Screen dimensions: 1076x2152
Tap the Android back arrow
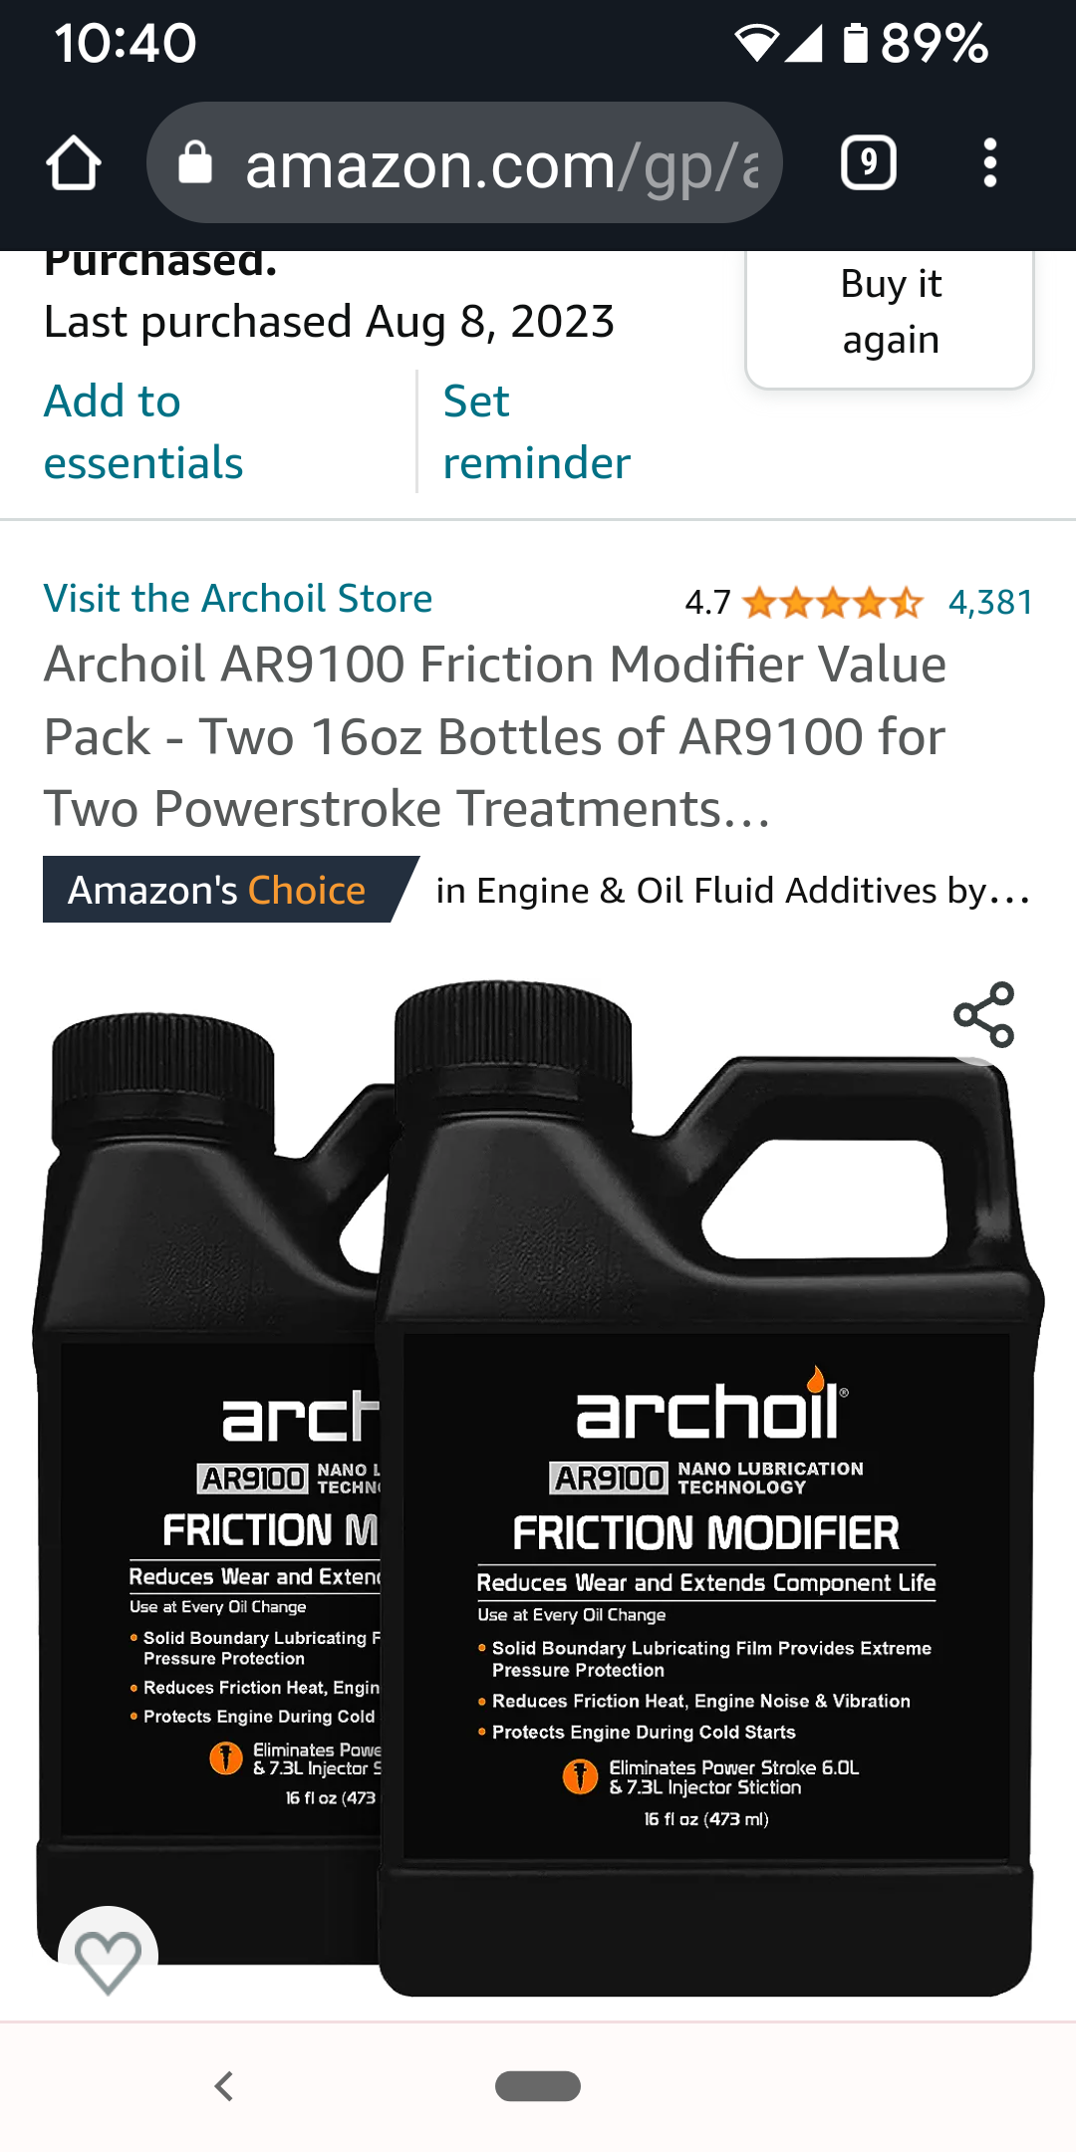click(x=224, y=2086)
